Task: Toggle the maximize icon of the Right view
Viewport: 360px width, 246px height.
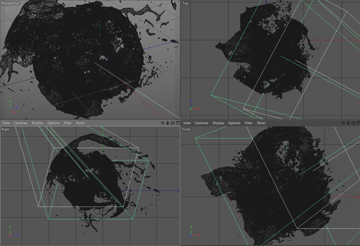Action: point(178,123)
